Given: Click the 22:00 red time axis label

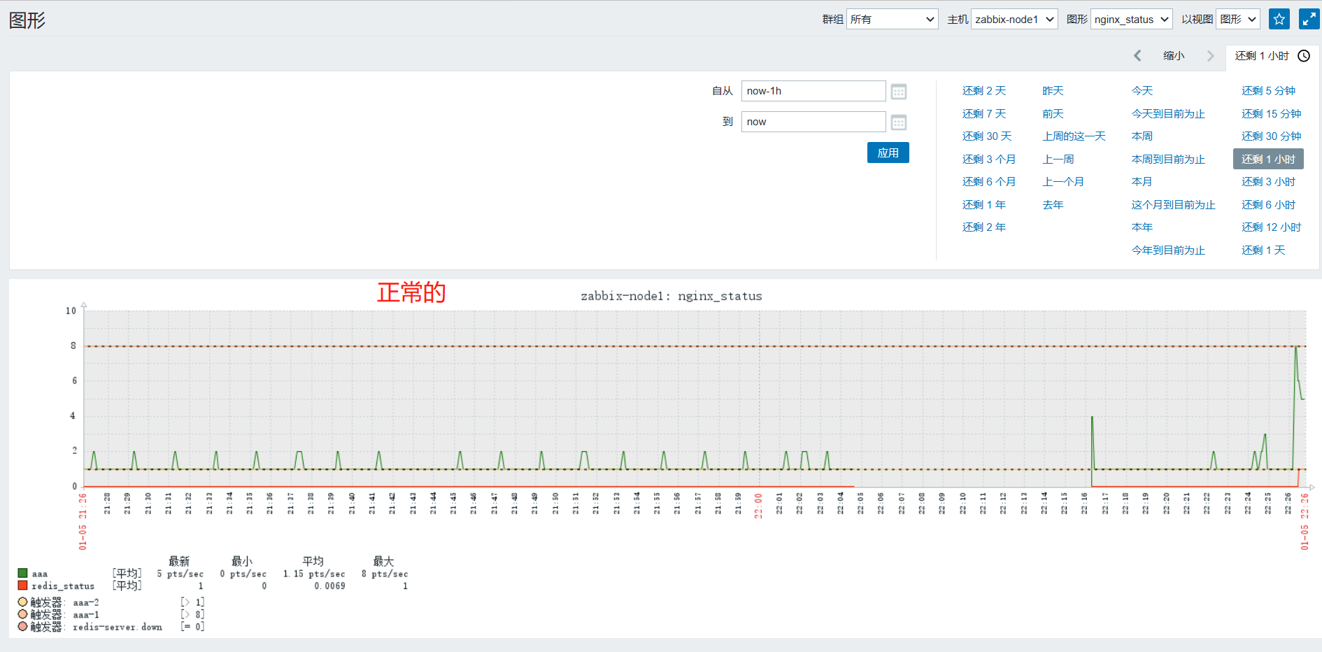Looking at the screenshot, I should pos(758,505).
